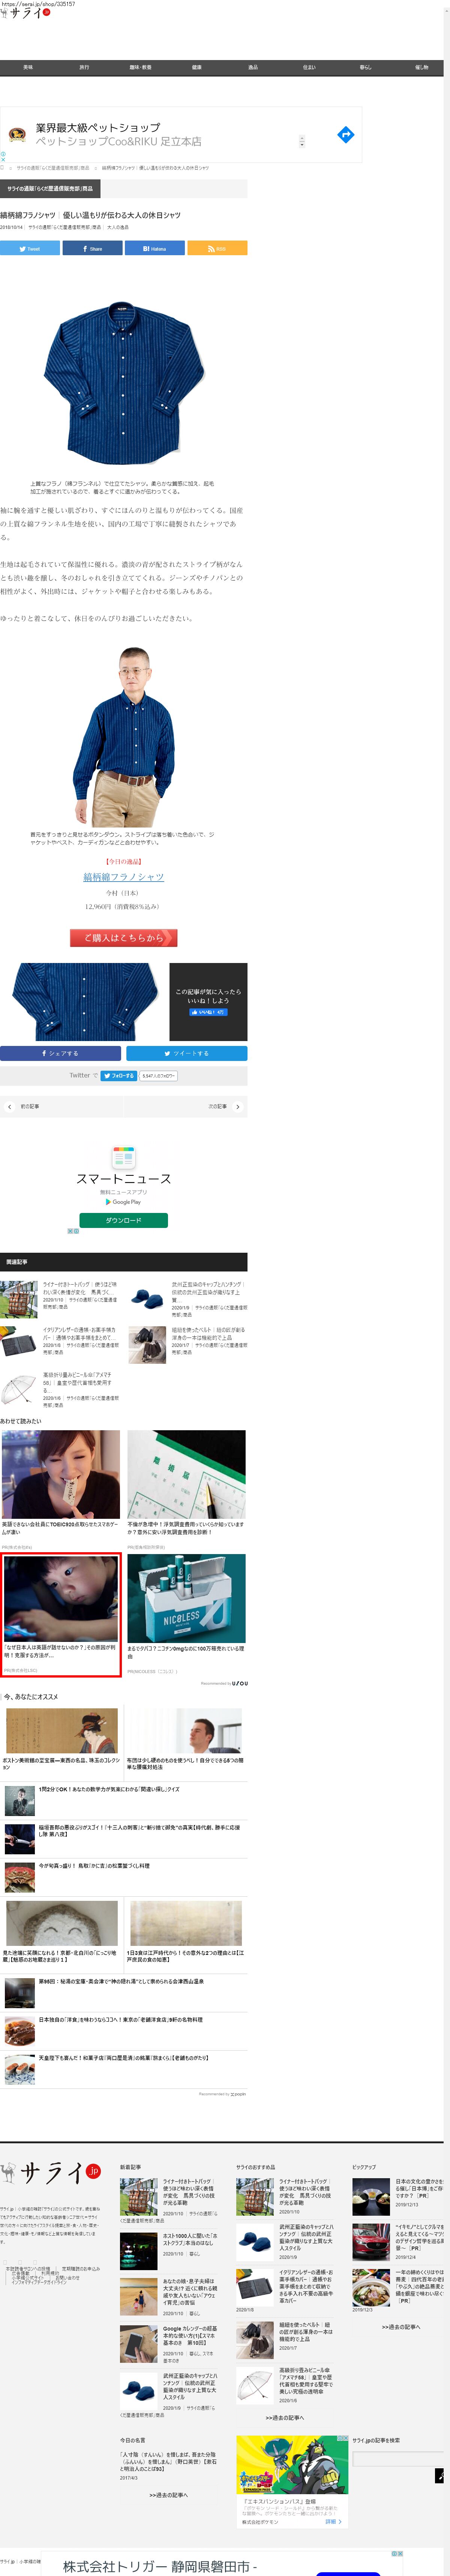Open the 趣味・教養 navigation menu item
450x2576 pixels.
[x=140, y=67]
